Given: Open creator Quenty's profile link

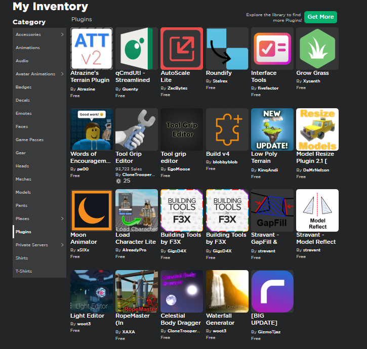Looking at the screenshot, I should point(130,89).
